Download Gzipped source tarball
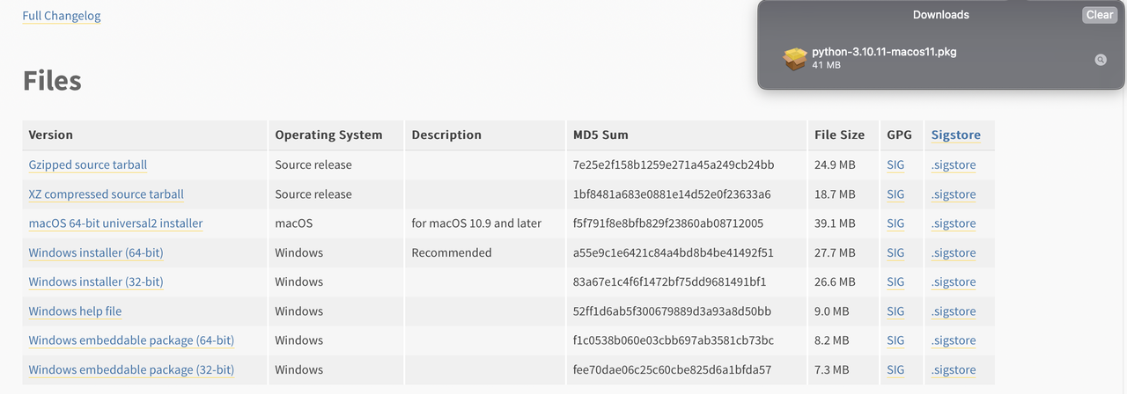The width and height of the screenshot is (1127, 394). [x=88, y=164]
